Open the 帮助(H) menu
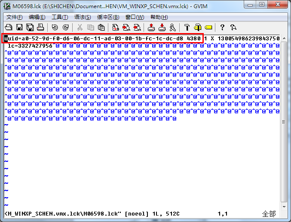 (x=159, y=17)
